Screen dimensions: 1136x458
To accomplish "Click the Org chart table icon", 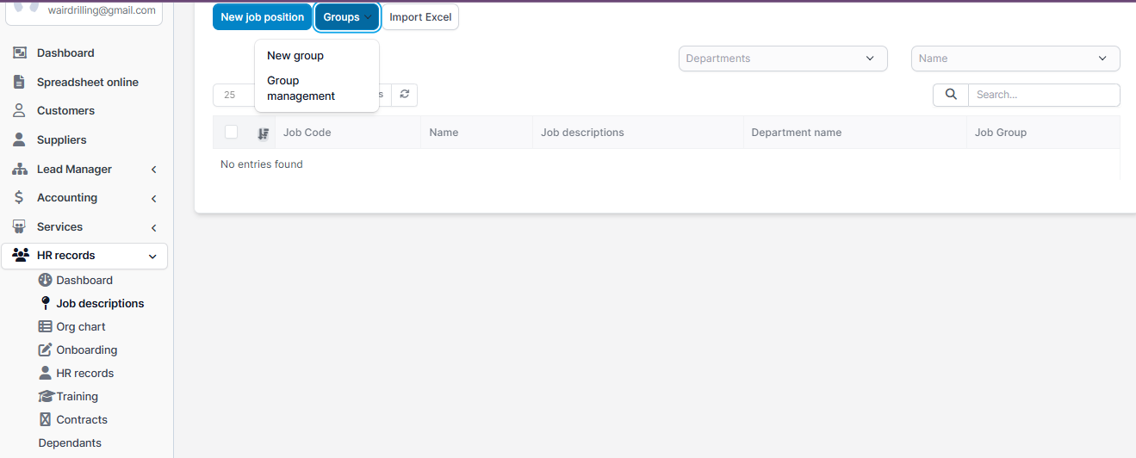I will click(46, 327).
